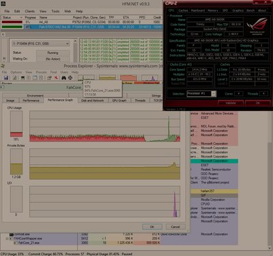Click the I/O history mini graph in toolbar

click(149, 78)
